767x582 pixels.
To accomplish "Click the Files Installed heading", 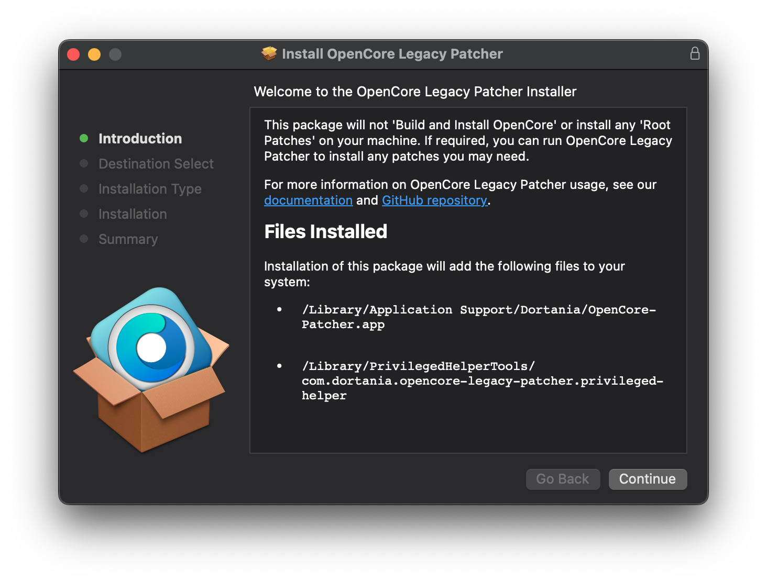I will [325, 232].
